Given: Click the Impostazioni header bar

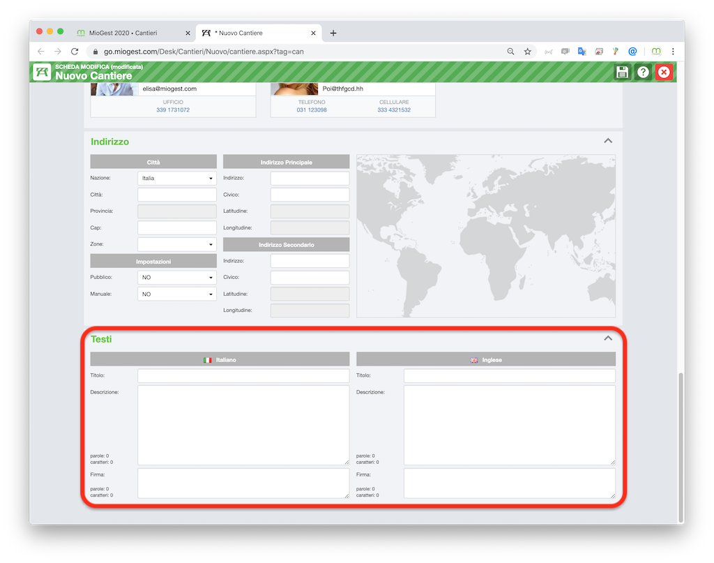Looking at the screenshot, I should point(153,262).
